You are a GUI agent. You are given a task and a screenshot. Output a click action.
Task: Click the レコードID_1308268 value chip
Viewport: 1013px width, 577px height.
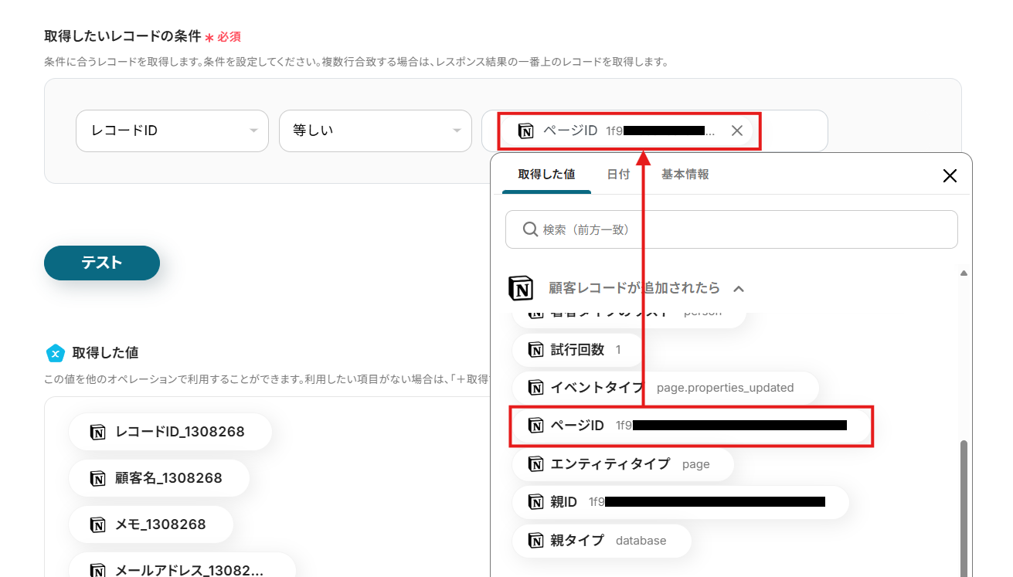[x=170, y=432]
